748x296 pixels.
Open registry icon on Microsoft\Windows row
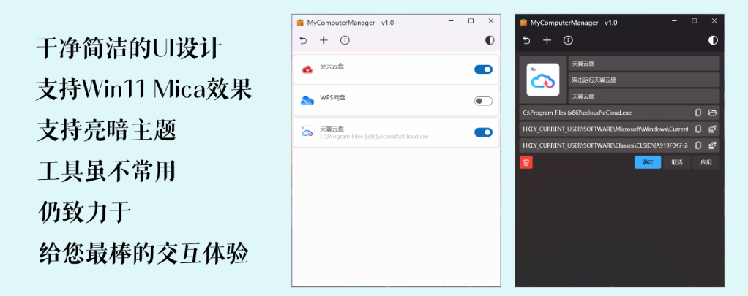click(713, 129)
